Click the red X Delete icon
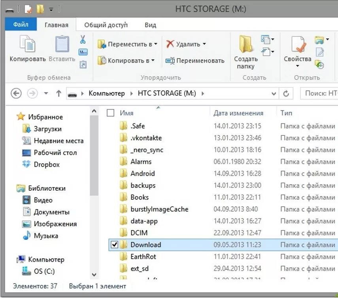 pyautogui.click(x=170, y=44)
